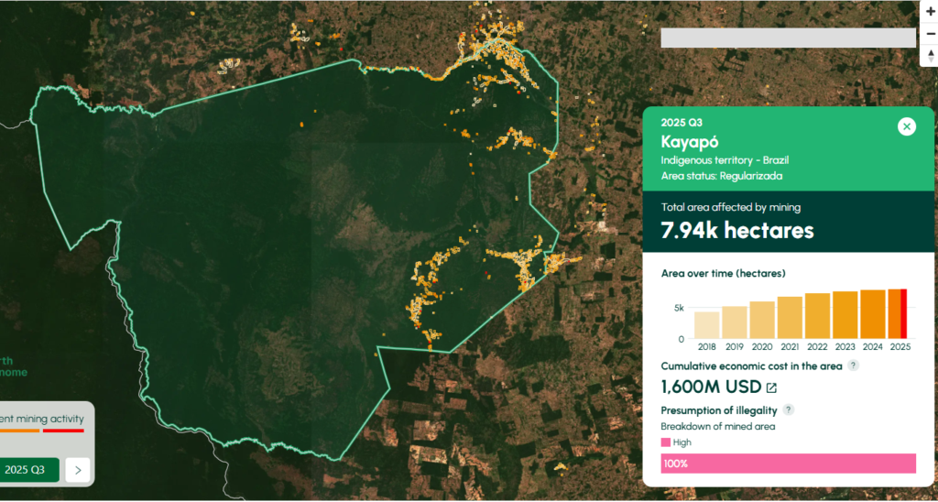Click the red 2025 bar segment

[x=904, y=313]
